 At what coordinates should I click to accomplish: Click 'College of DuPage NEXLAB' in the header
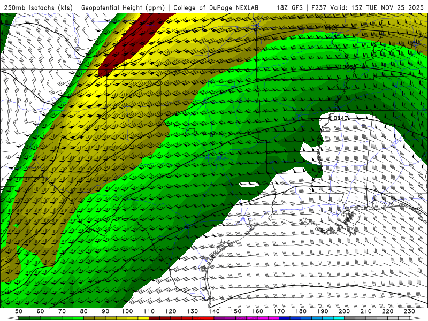point(216,7)
